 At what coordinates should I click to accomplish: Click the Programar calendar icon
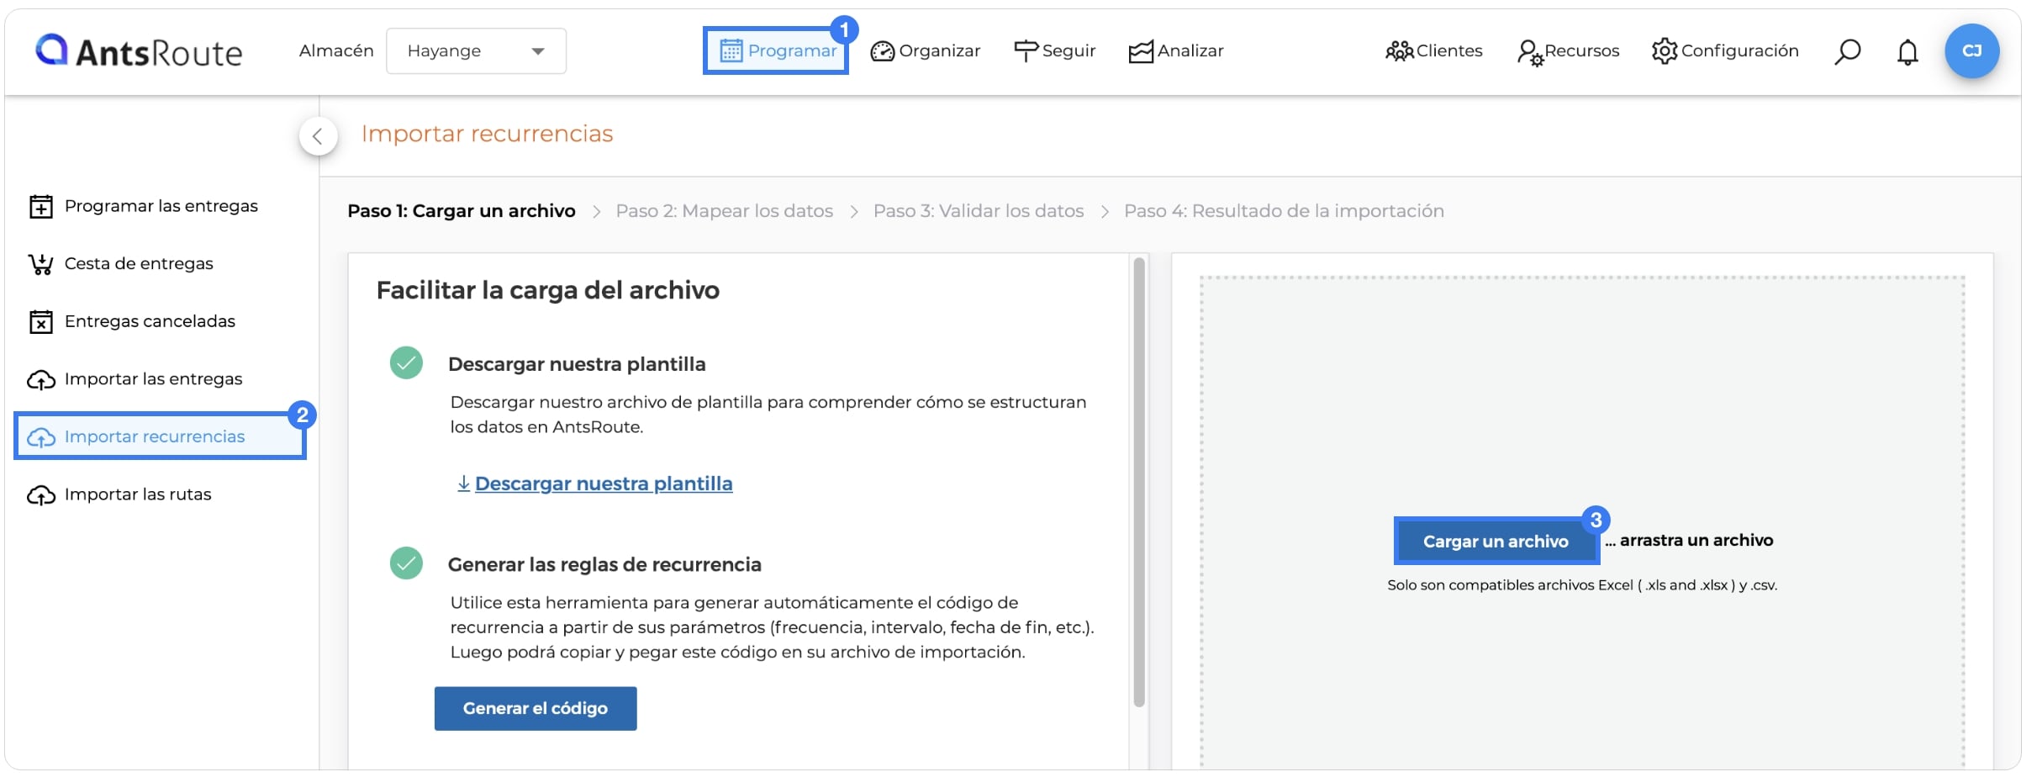click(x=731, y=51)
